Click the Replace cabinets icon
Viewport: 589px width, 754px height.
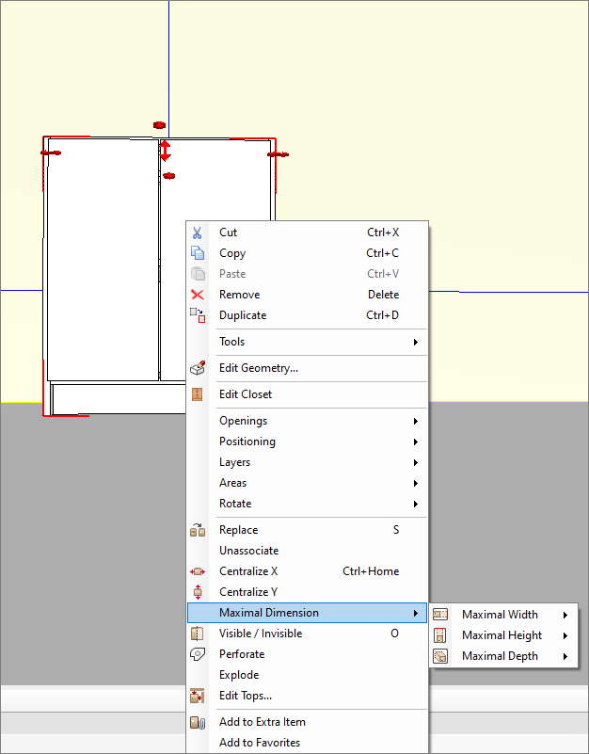198,530
